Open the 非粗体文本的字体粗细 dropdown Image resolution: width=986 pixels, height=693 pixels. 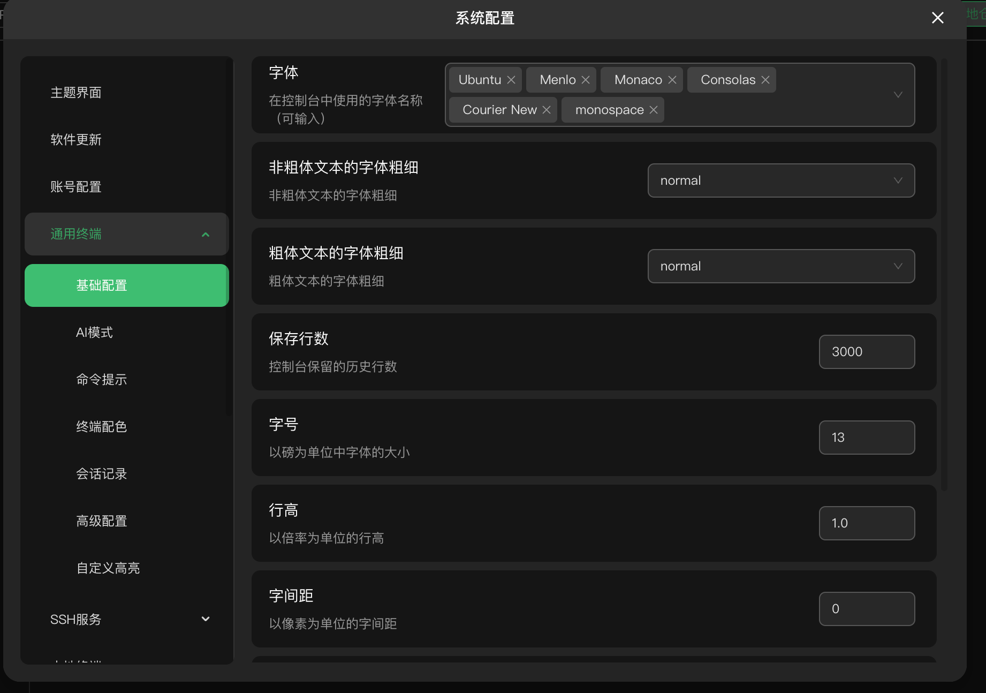pos(780,180)
